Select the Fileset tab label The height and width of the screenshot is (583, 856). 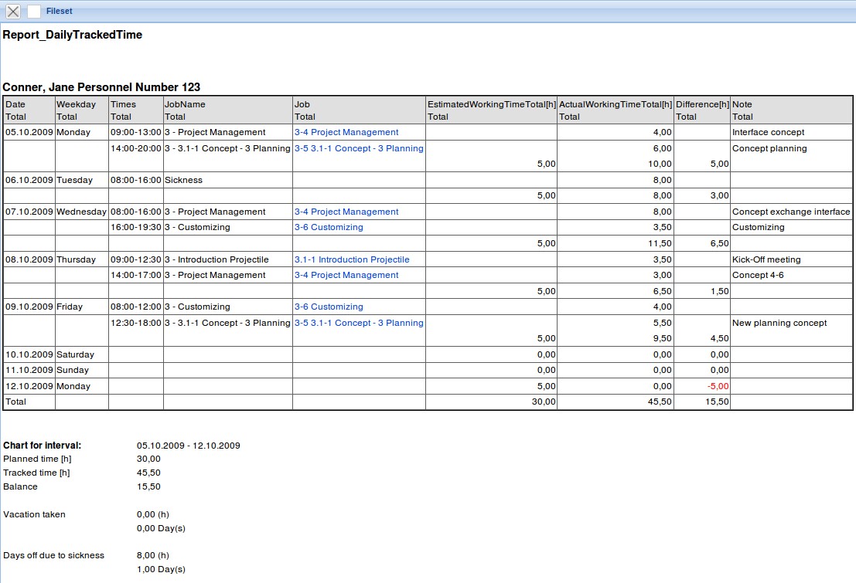click(58, 11)
